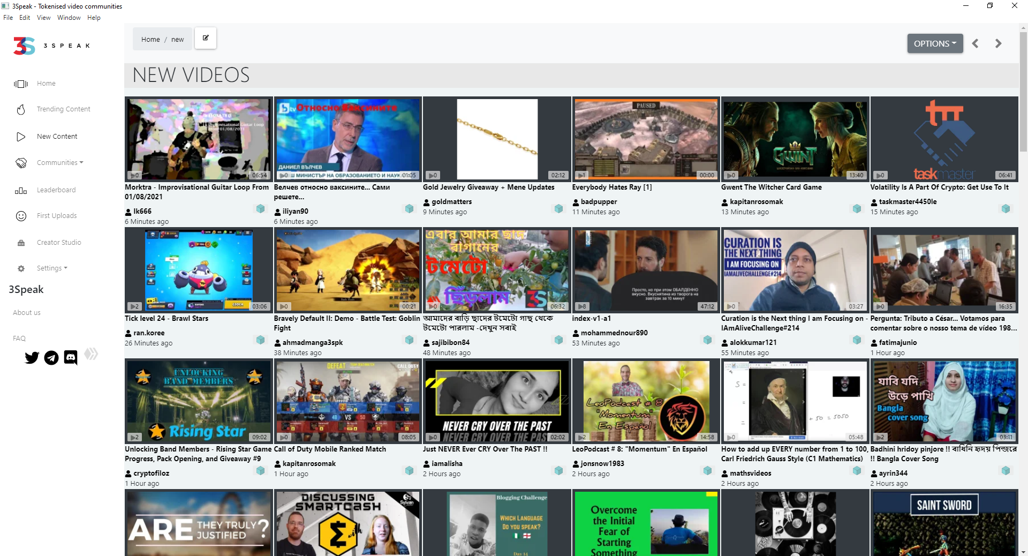Open the Telegram icon link

(51, 357)
